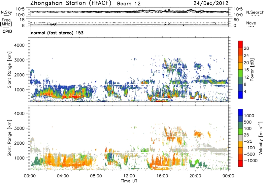Image resolution: width=264 pixels, height=183 pixels.
Task: Click the "2000" tick of the velocity panel
Action: (x=19, y=143)
